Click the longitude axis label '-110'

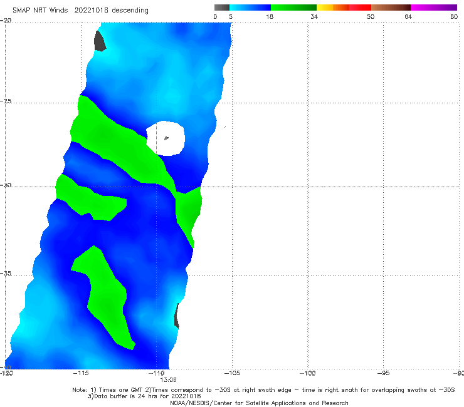point(157,373)
